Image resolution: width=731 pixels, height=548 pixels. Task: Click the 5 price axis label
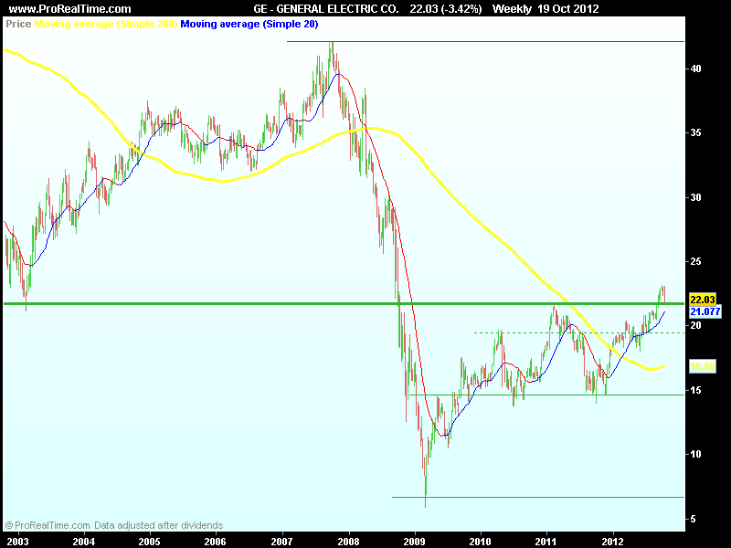(694, 518)
